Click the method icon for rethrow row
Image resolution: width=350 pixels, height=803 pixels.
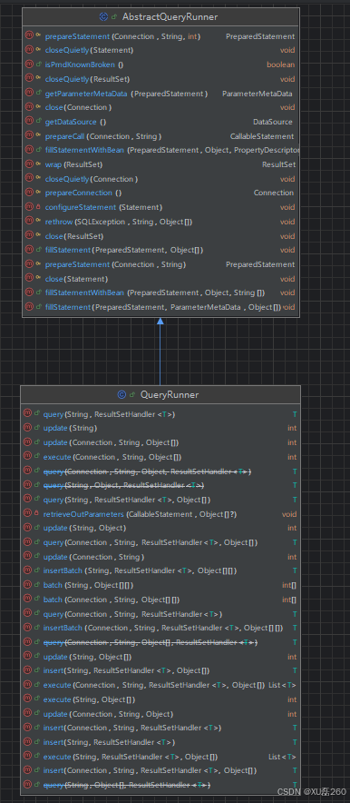(29, 222)
